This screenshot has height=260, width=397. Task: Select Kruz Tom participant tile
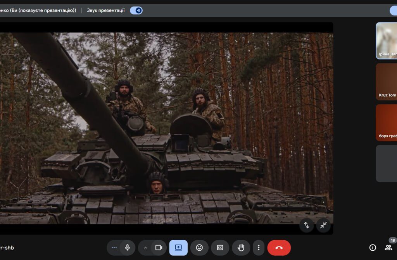pos(386,82)
